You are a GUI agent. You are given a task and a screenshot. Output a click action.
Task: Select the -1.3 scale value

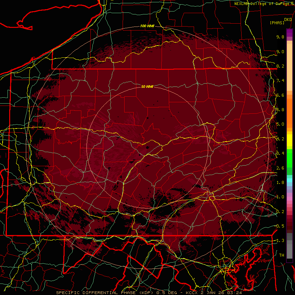coord(280,241)
